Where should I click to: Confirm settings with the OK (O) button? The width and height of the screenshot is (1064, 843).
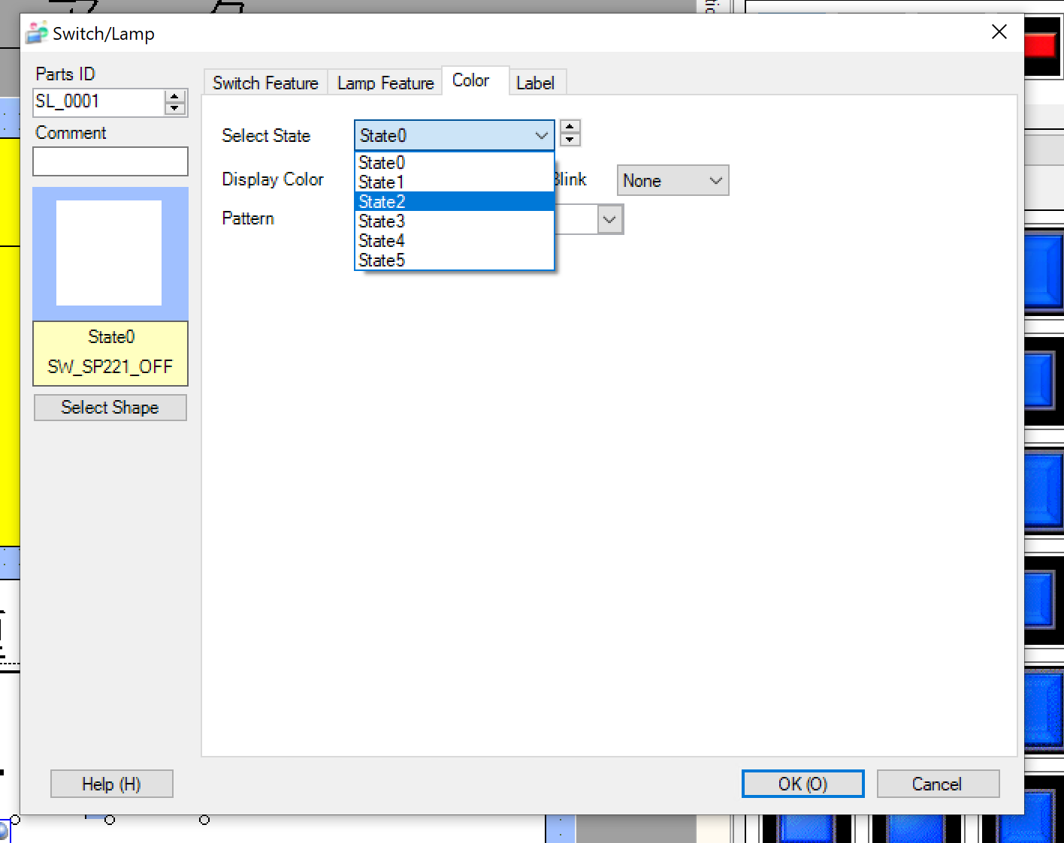(803, 784)
